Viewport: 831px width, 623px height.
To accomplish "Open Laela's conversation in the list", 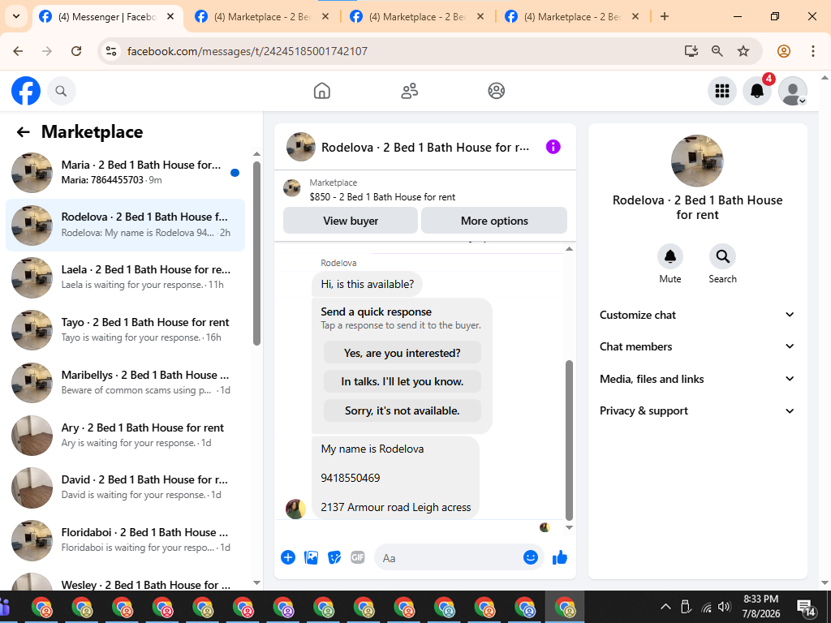I will [126, 277].
